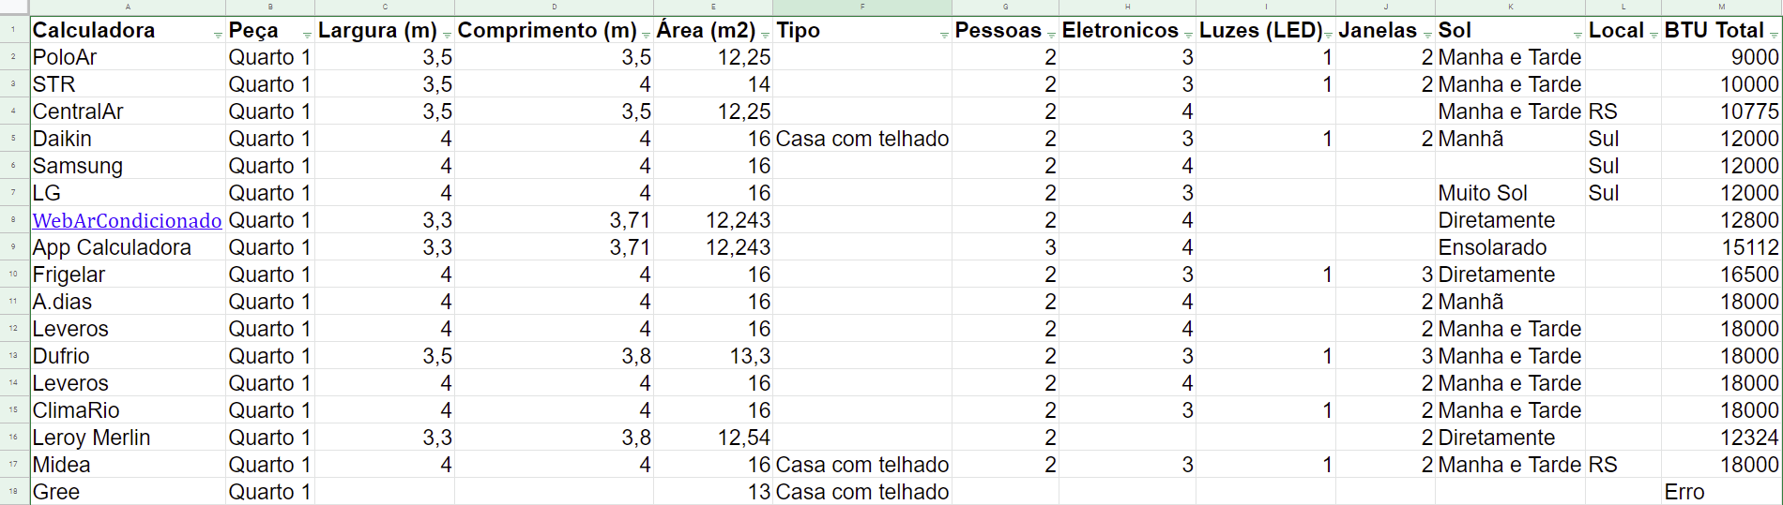Open filter dropdown for Área (m2) column
The height and width of the screenshot is (505, 1783).
point(765,35)
